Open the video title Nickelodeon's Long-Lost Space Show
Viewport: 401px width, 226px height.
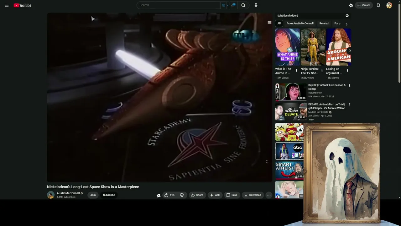[x=93, y=187]
